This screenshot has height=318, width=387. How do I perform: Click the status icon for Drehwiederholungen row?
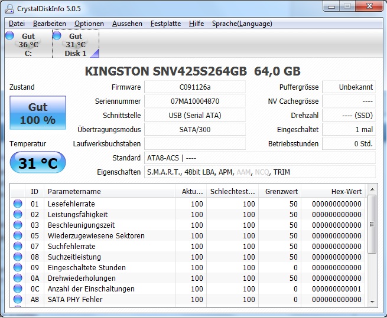pos(18,278)
